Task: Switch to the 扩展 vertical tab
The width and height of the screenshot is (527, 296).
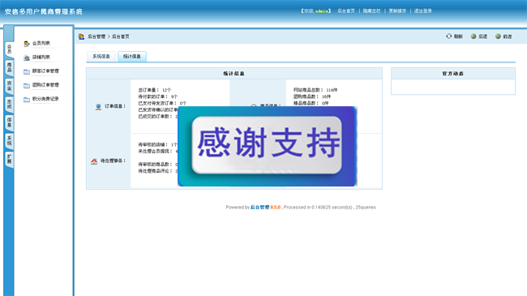Action: pyautogui.click(x=10, y=159)
